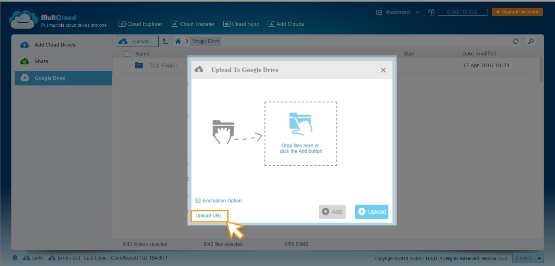This screenshot has width=555, height=266.
Task: Click the 0/43 folders selected text
Action: (x=145, y=244)
